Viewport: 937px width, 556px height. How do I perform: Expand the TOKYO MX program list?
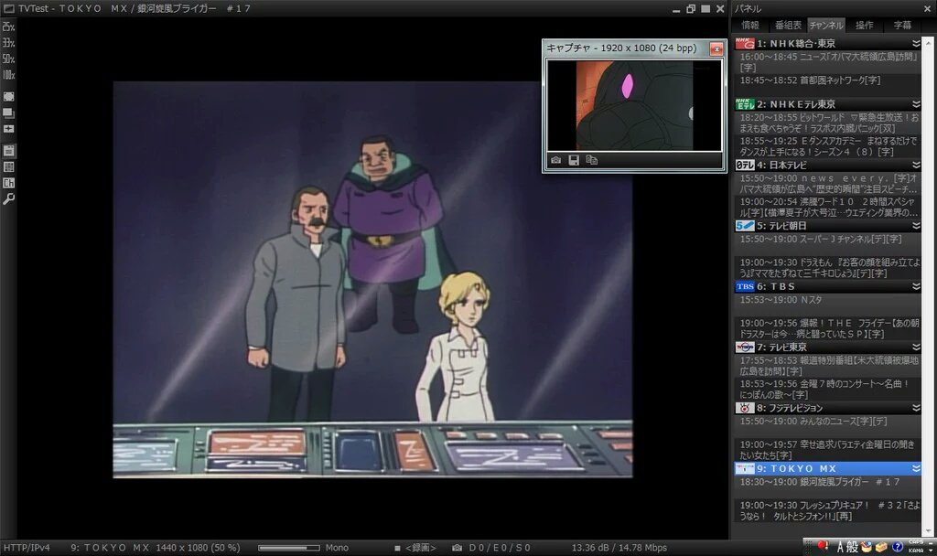(915, 469)
